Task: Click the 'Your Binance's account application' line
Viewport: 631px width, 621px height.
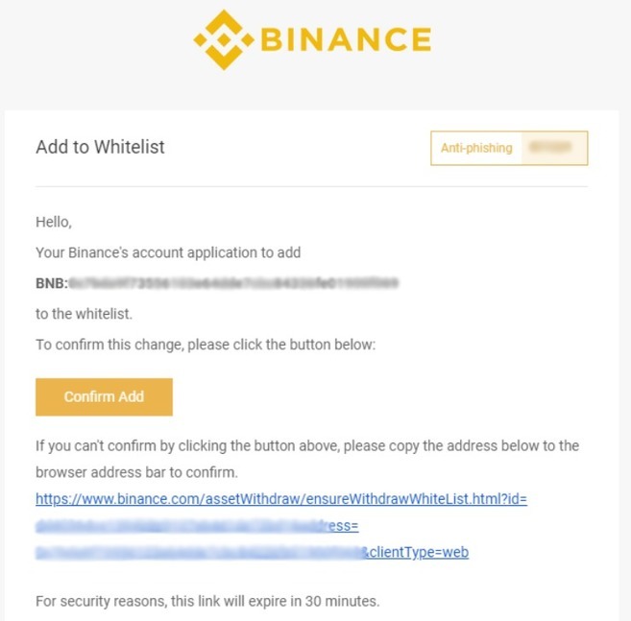Action: click(x=168, y=252)
